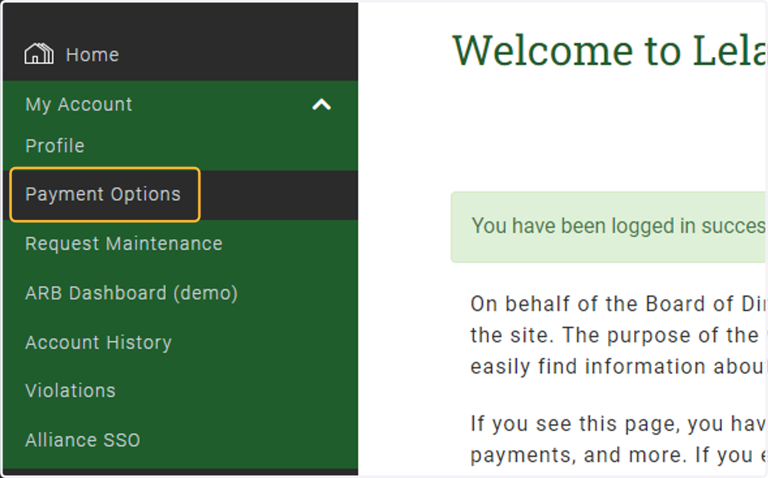Open the Violations page

pyautogui.click(x=70, y=391)
